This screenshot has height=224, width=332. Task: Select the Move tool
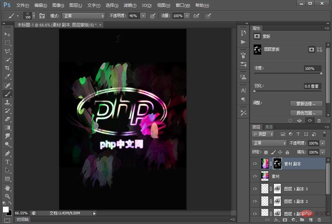click(7, 34)
